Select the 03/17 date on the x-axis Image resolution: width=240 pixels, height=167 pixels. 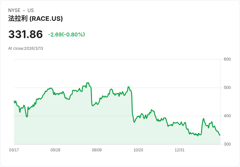point(14,150)
